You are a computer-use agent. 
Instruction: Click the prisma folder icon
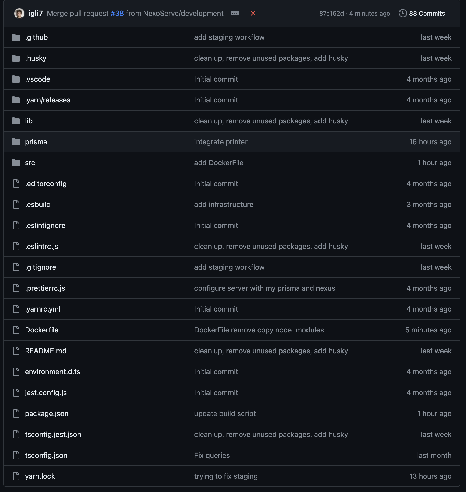(x=16, y=142)
